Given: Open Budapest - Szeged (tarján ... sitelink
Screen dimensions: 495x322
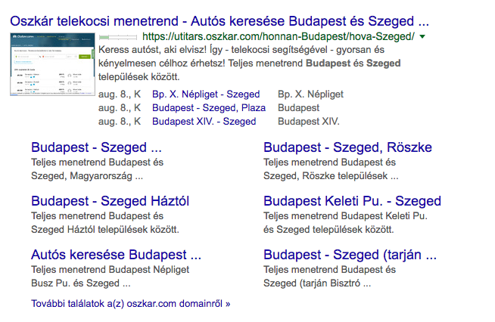Looking at the screenshot, I should pyautogui.click(x=350, y=255).
